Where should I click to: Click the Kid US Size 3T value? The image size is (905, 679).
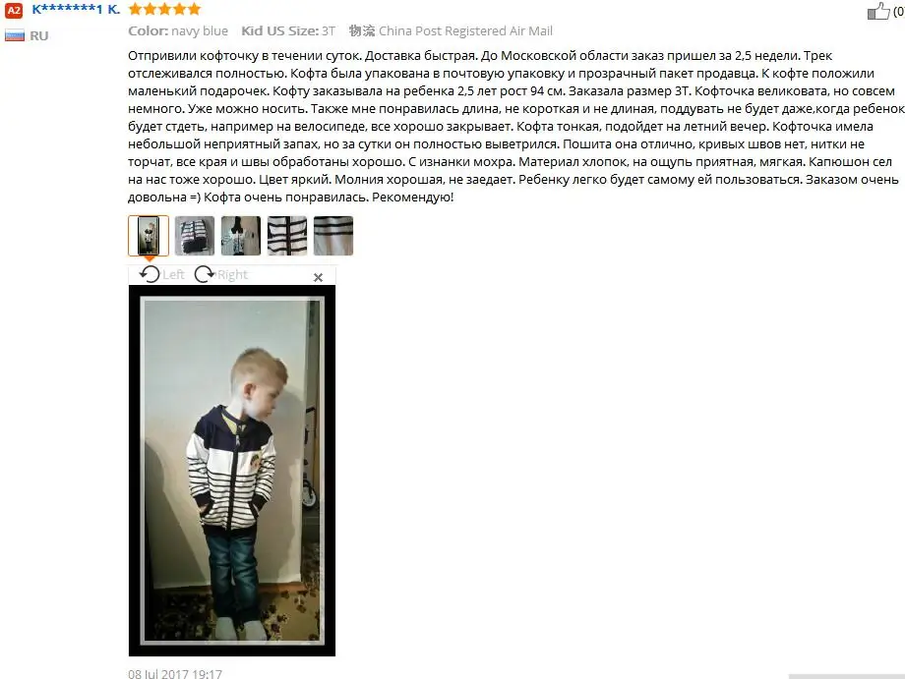pyautogui.click(x=329, y=31)
